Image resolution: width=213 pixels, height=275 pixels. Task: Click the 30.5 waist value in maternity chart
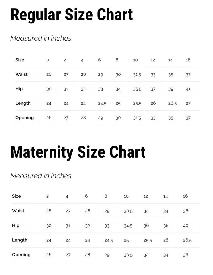[128, 211]
